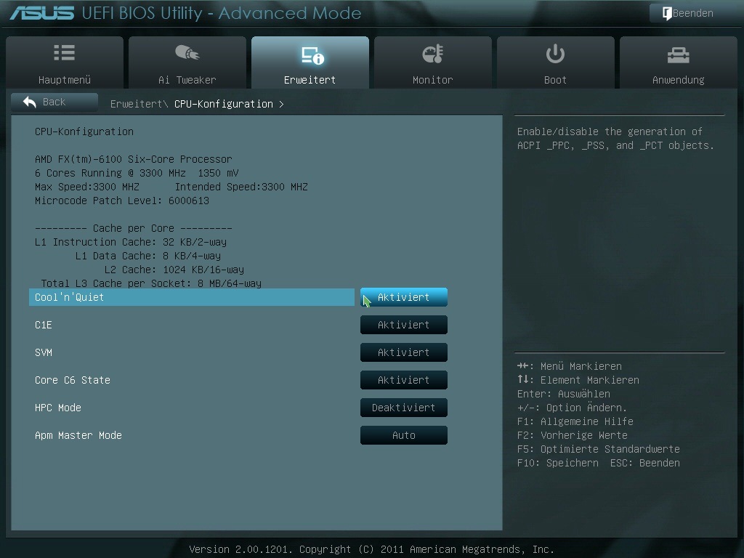Select the Core C6 State label
The height and width of the screenshot is (558, 744).
coord(72,380)
